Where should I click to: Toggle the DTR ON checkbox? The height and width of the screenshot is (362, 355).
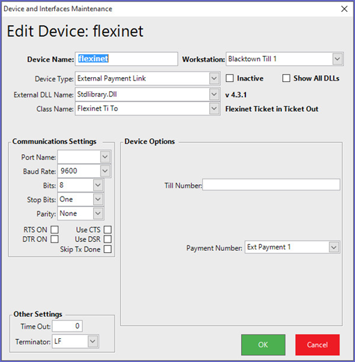click(x=55, y=239)
